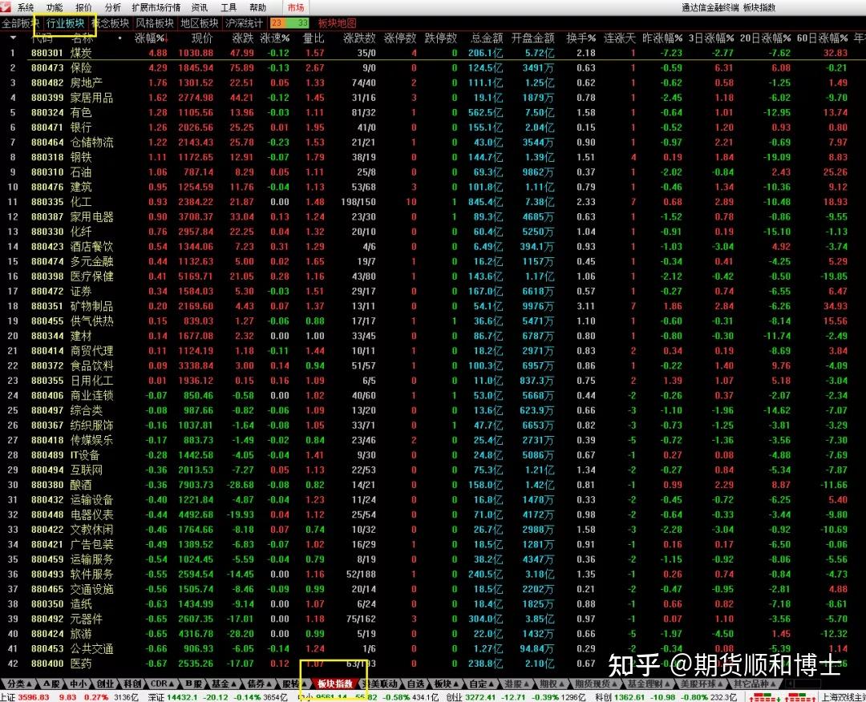This screenshot has width=866, height=702.
Task: Sort by the 开盘金额 column header
Action: point(532,38)
